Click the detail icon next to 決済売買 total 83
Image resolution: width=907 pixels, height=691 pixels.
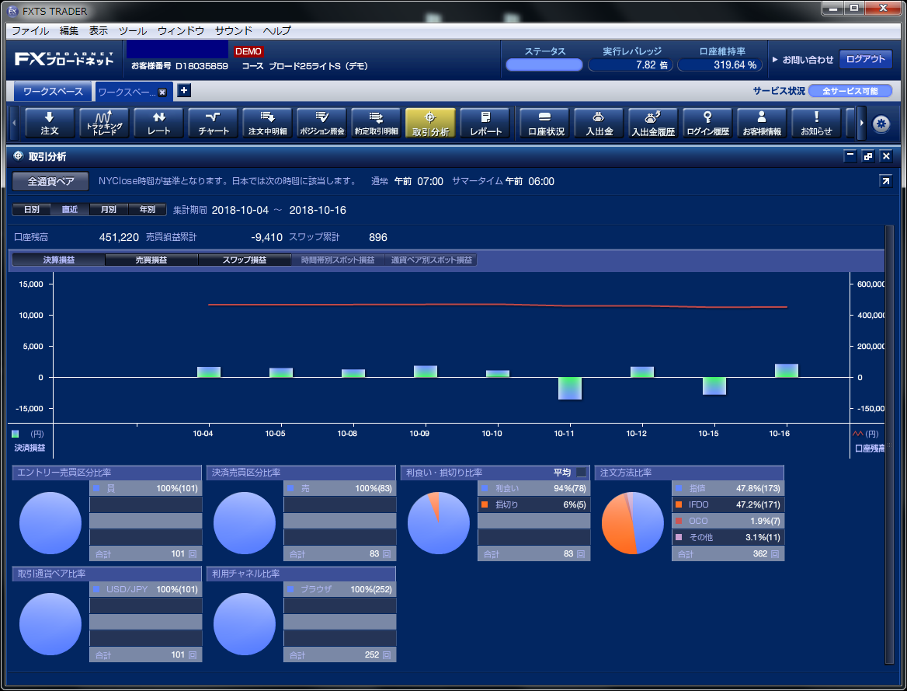pyautogui.click(x=387, y=554)
